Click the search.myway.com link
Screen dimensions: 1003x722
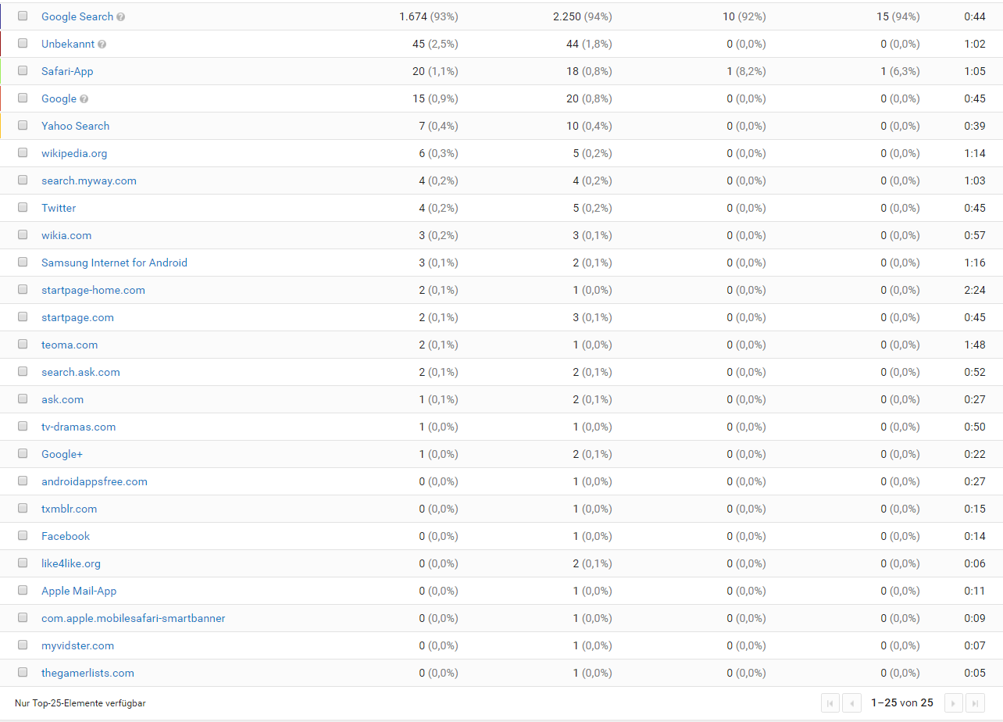coord(88,180)
